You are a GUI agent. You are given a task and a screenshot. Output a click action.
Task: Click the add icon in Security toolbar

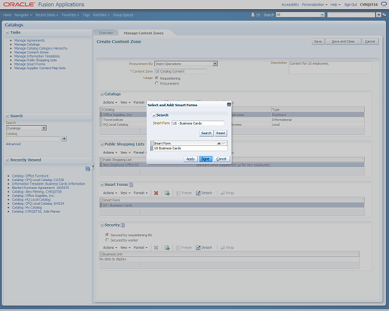(x=167, y=247)
